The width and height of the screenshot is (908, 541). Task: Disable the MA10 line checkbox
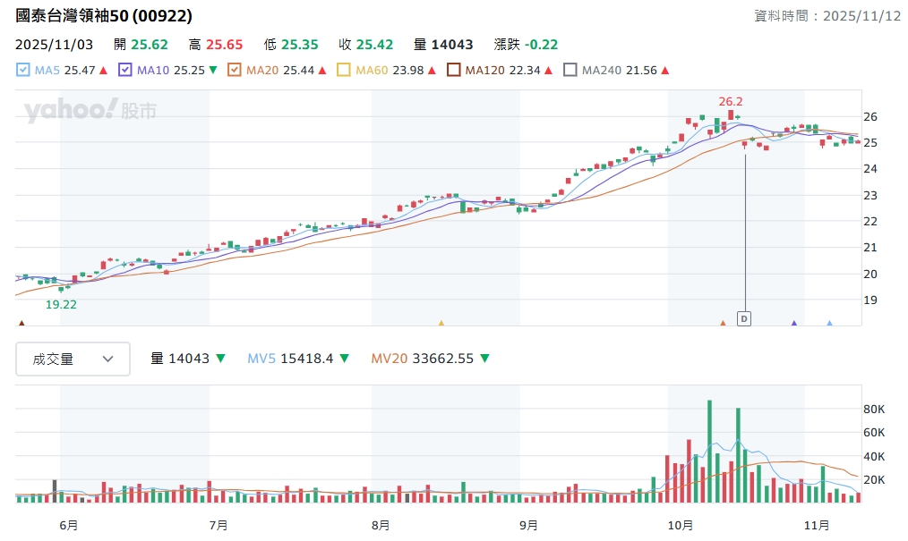125,70
